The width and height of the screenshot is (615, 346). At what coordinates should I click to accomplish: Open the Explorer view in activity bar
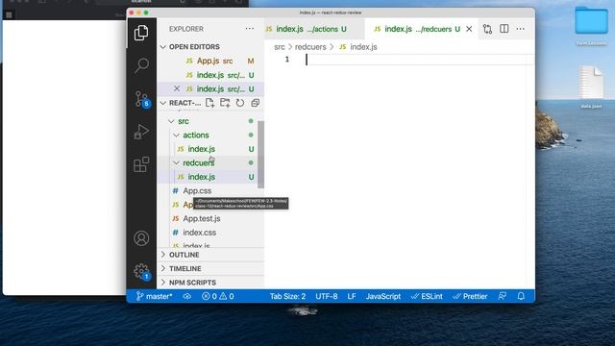coord(141,33)
